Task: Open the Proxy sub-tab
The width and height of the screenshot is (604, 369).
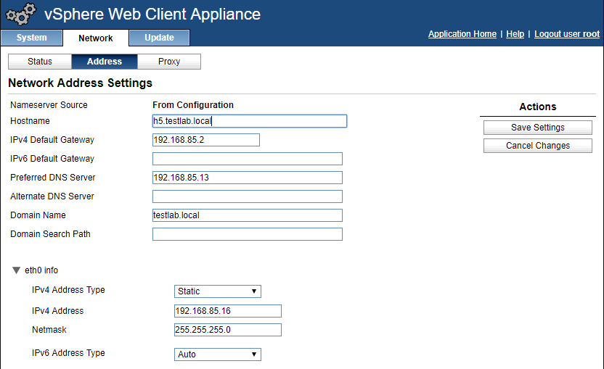Action: (x=169, y=62)
